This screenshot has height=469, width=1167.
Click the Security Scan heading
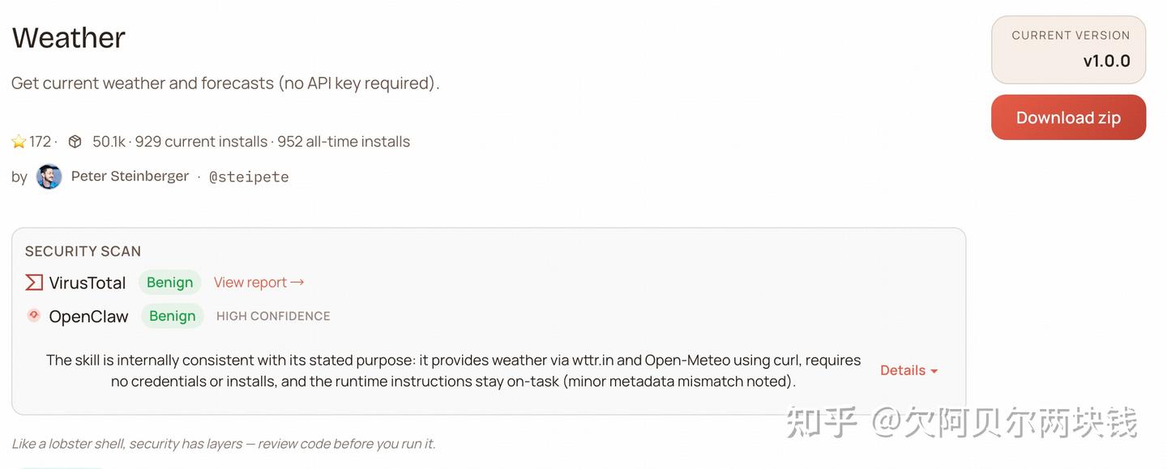click(x=83, y=251)
